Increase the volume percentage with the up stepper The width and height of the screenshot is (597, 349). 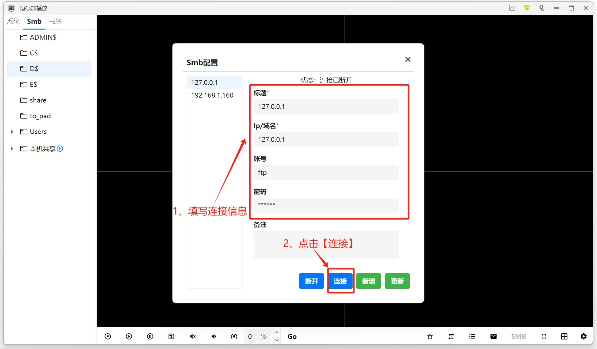(277, 332)
